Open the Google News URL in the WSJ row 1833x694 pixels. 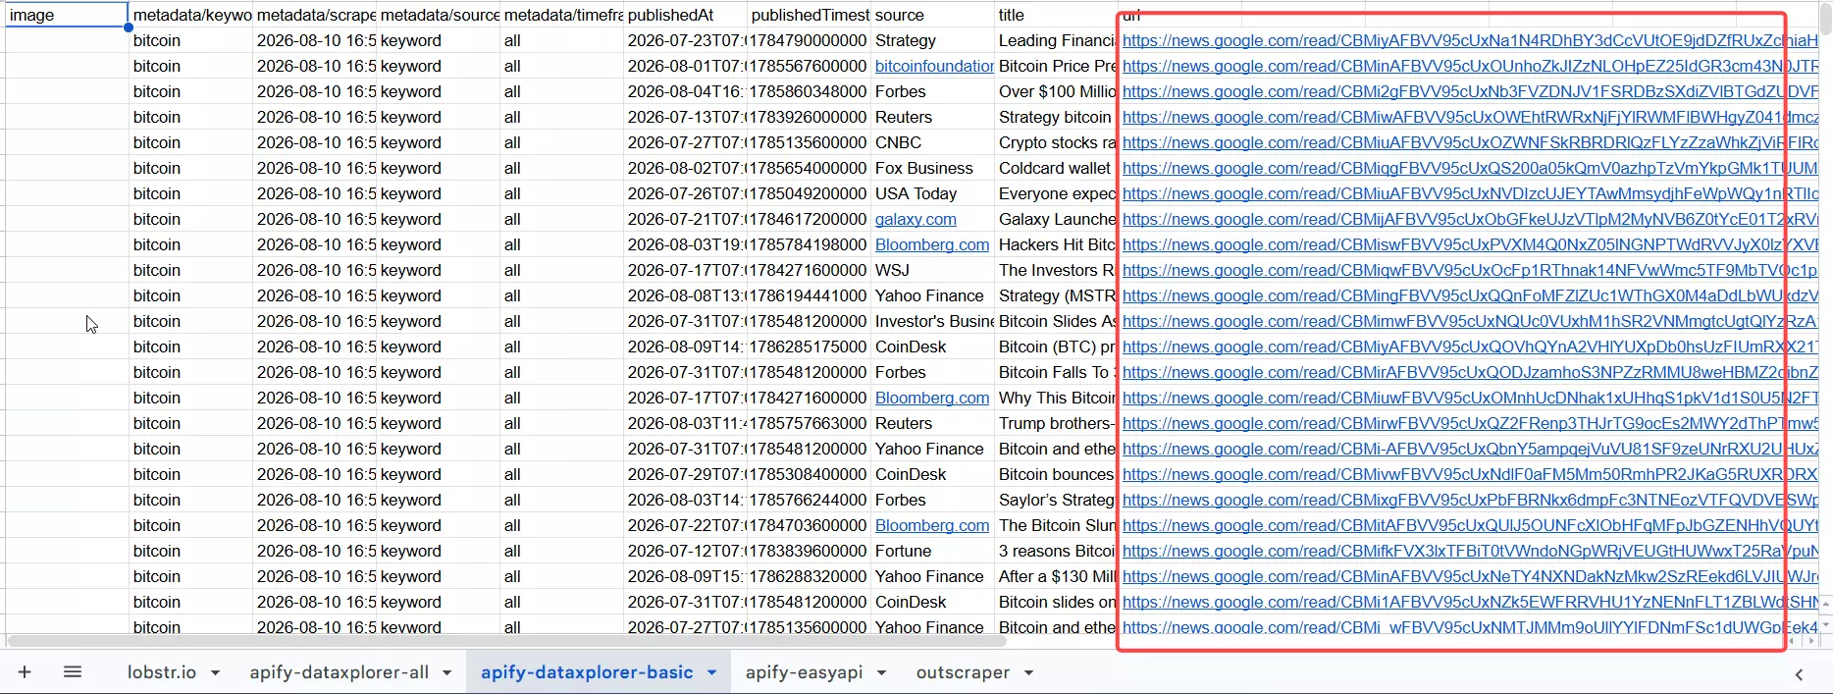(x=1470, y=270)
